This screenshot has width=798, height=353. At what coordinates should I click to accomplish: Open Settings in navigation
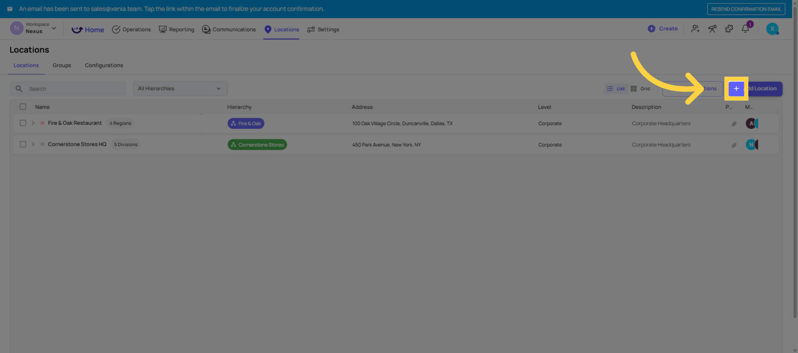[x=323, y=30]
